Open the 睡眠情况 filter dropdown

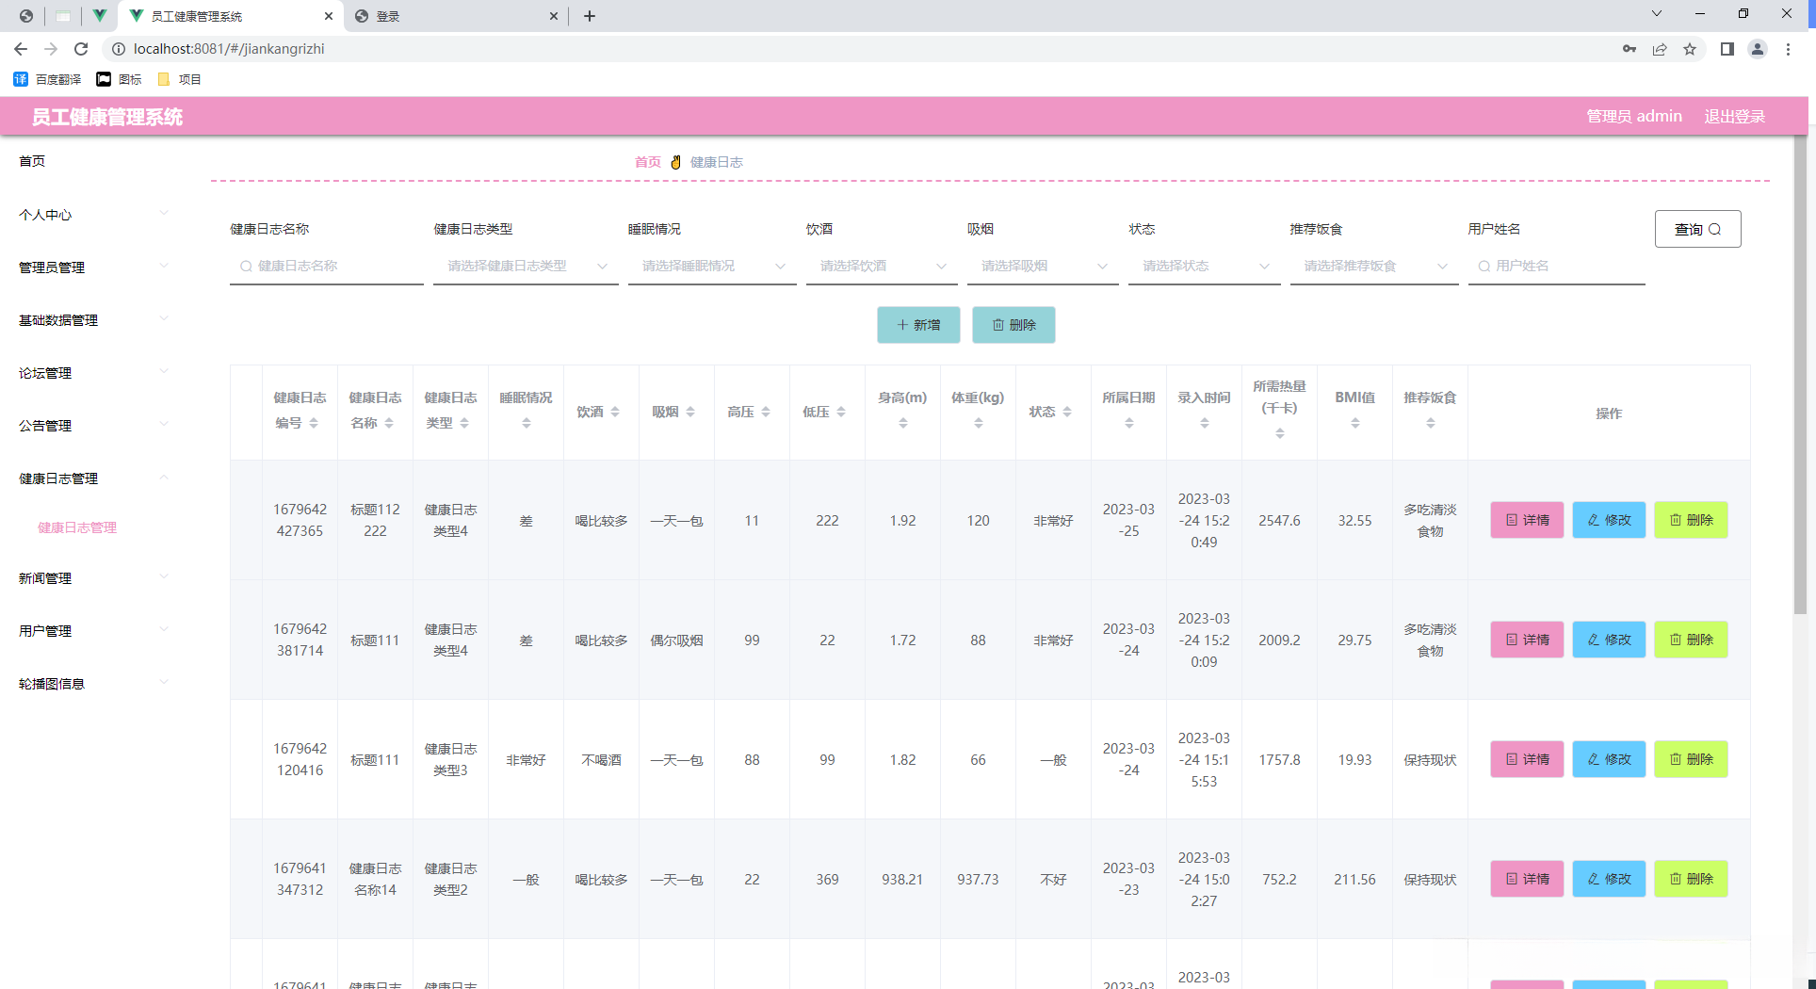(712, 267)
